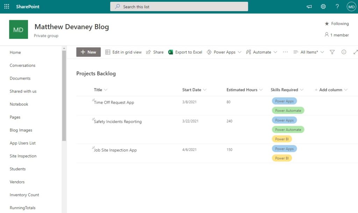Image resolution: width=358 pixels, height=213 pixels.
Task: Open the All Items view dropdown
Action: click(309, 52)
